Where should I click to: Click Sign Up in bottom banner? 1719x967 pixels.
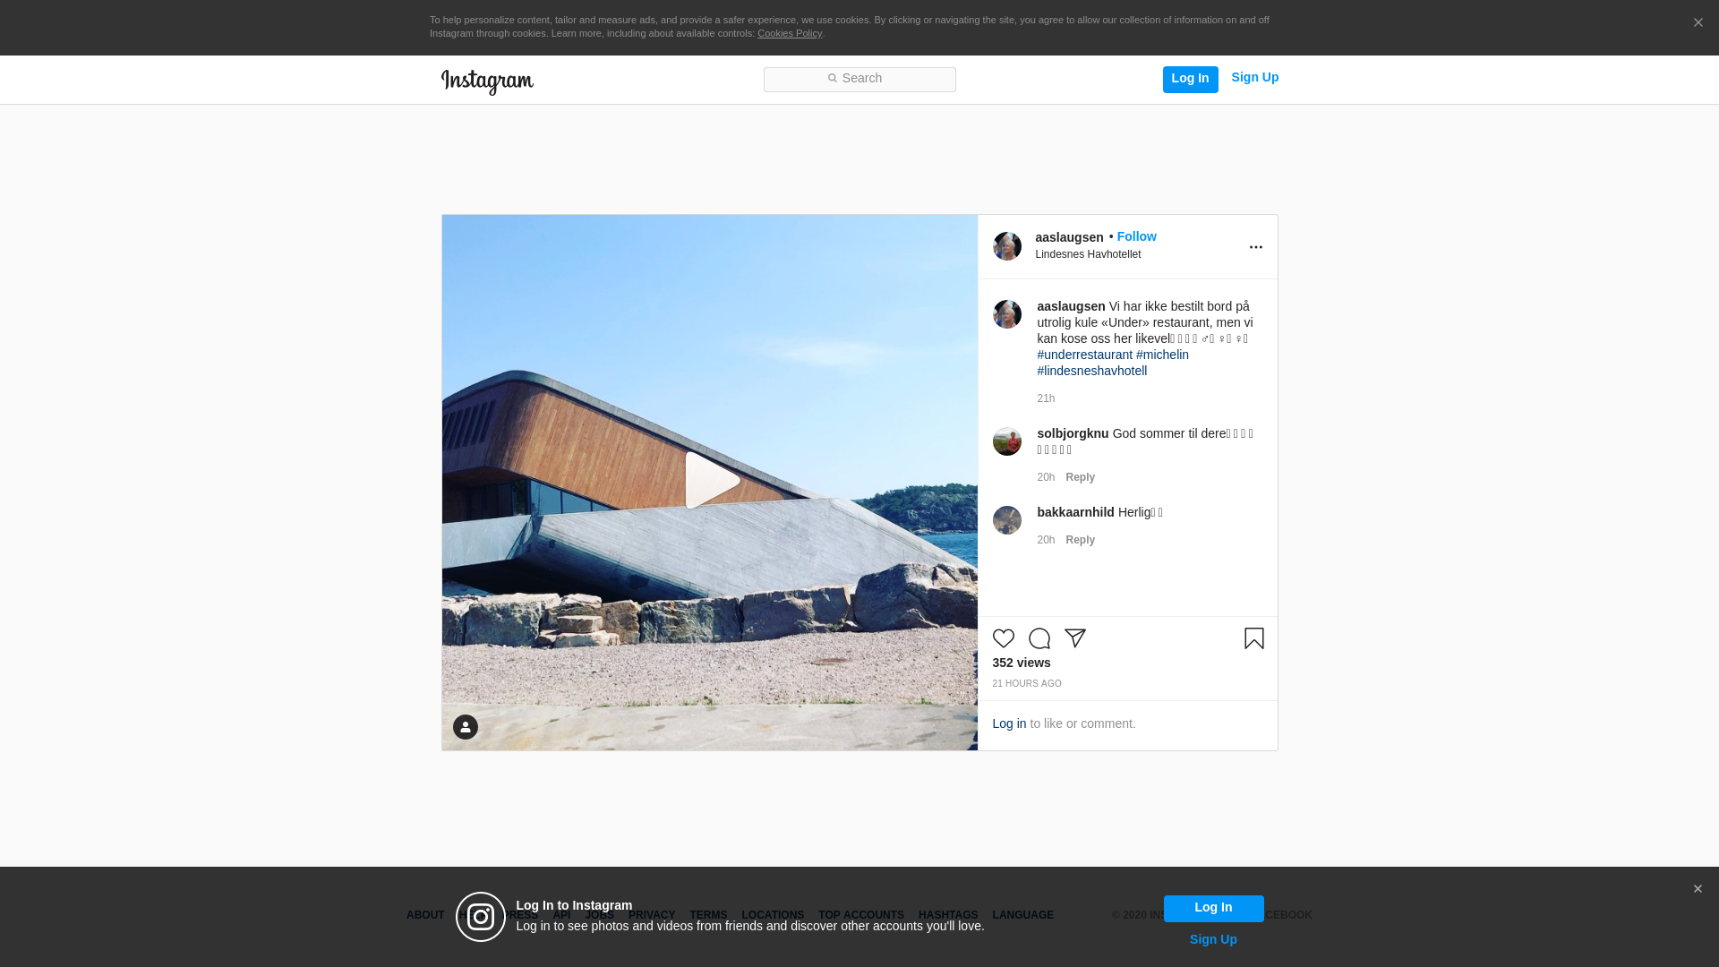pyautogui.click(x=1213, y=939)
